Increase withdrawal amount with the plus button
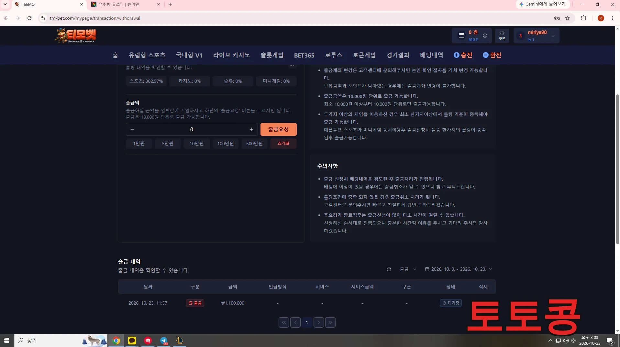Image resolution: width=620 pixels, height=347 pixels. click(251, 129)
